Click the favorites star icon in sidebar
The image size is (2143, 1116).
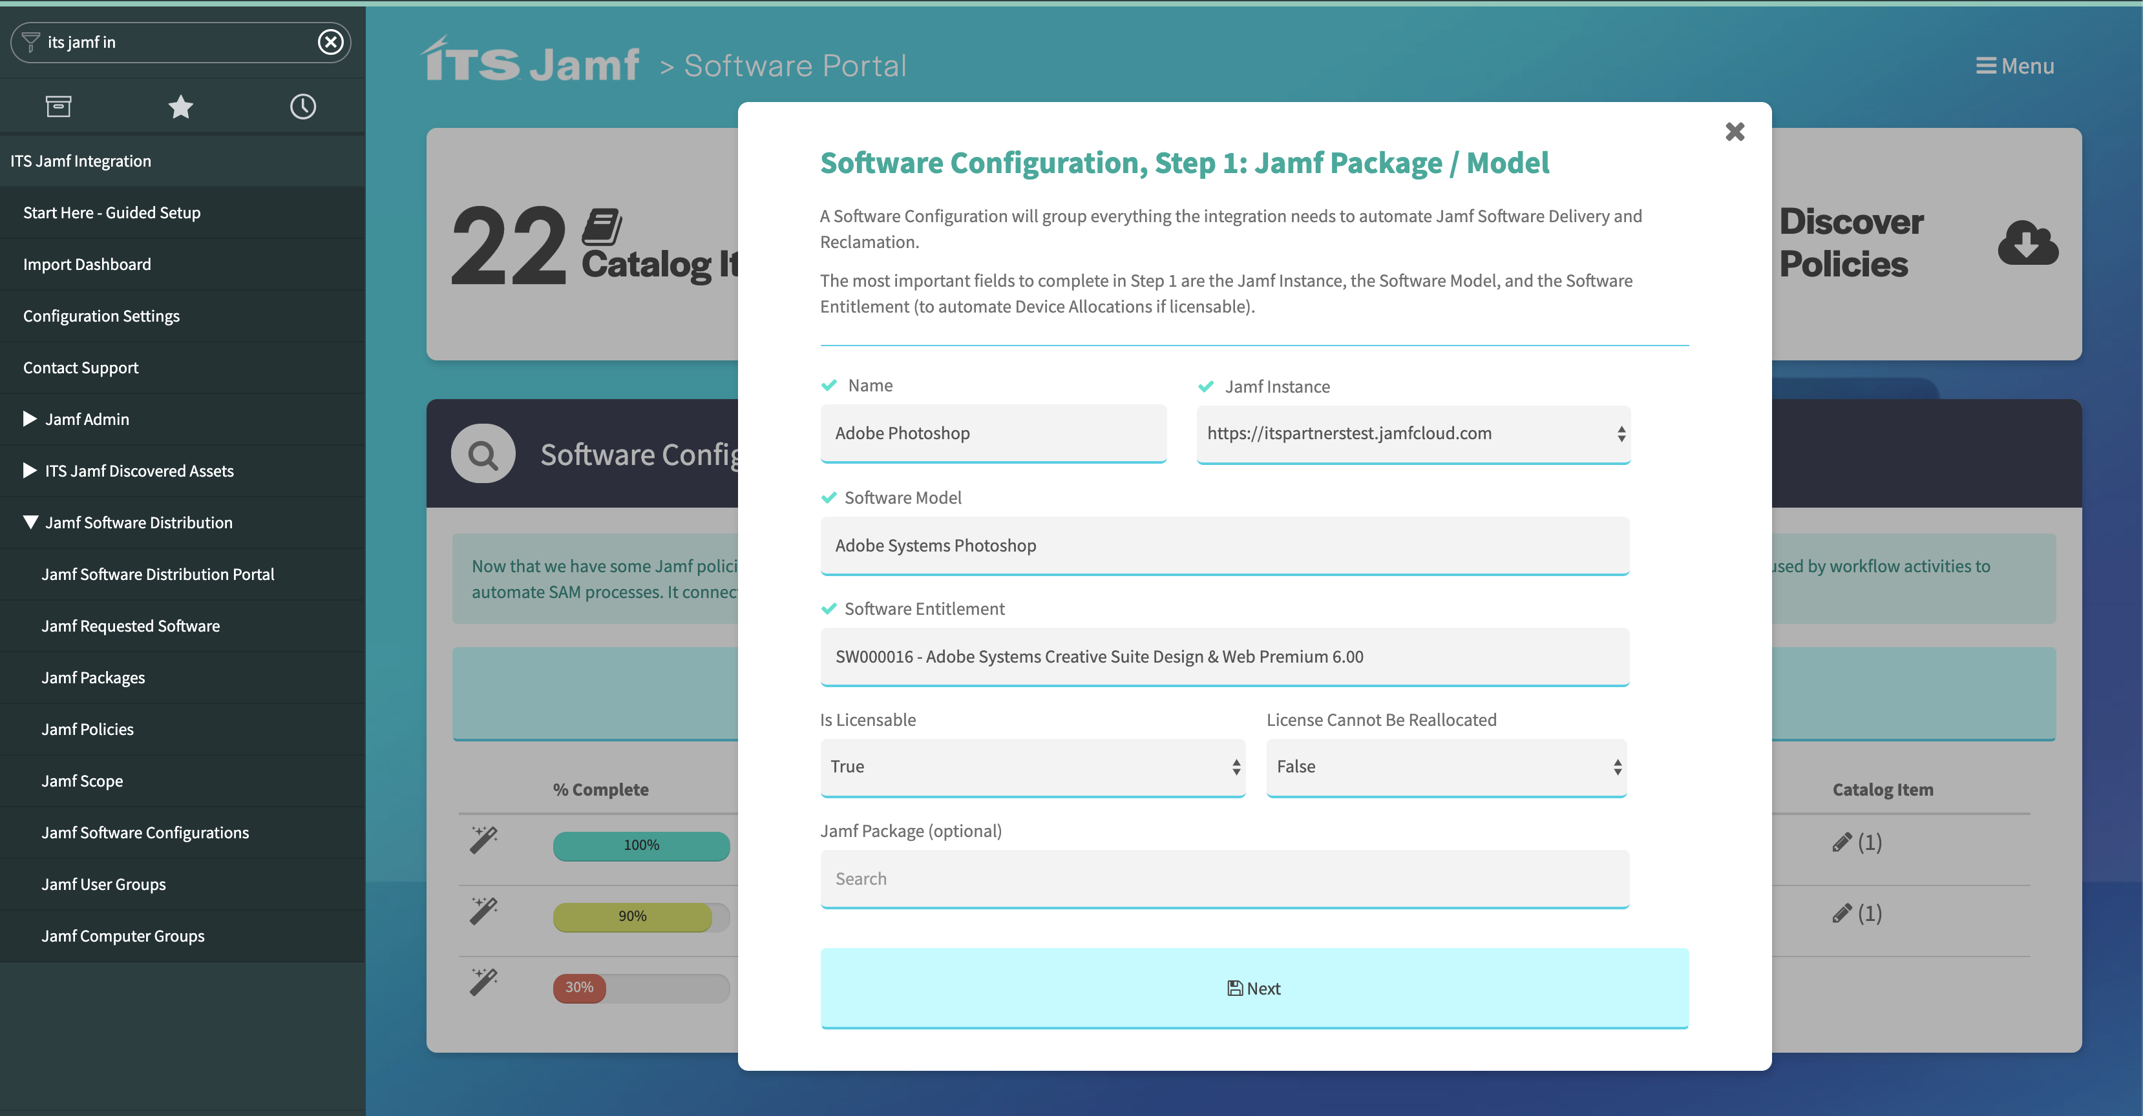tap(180, 107)
